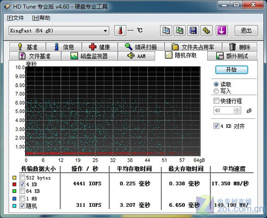This screenshot has height=218, width=267.
Task: Click the yellow 512 bytes color swatch
Action: coord(14,177)
